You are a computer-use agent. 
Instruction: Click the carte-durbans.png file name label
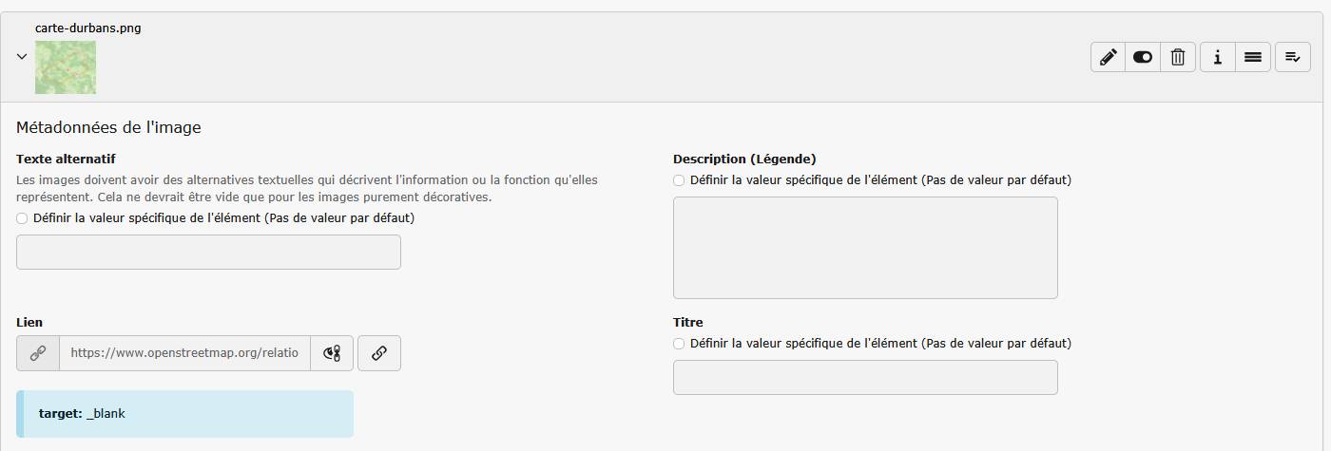click(x=88, y=28)
